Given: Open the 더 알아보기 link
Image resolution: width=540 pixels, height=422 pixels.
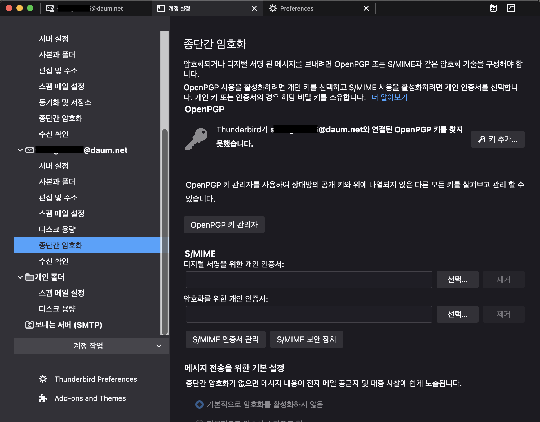Looking at the screenshot, I should pyautogui.click(x=389, y=97).
